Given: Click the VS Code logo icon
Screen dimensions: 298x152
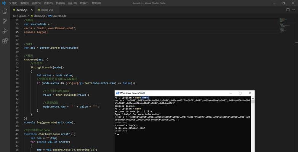Looking at the screenshot, I should click(3, 3).
